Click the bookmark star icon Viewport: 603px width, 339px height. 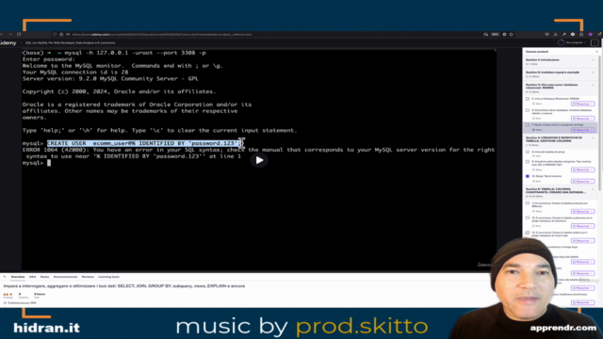pos(511,34)
